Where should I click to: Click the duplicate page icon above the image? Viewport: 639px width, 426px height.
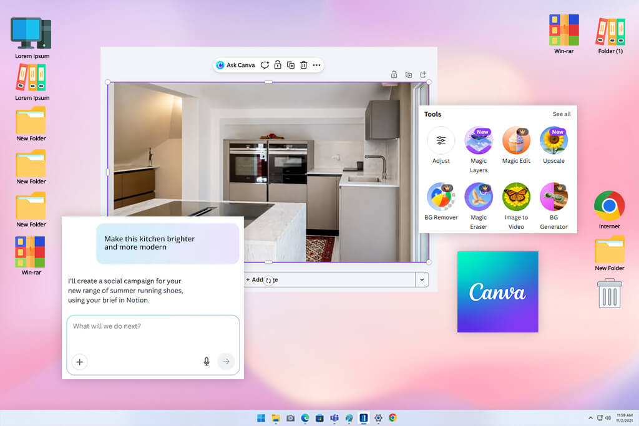(x=408, y=74)
